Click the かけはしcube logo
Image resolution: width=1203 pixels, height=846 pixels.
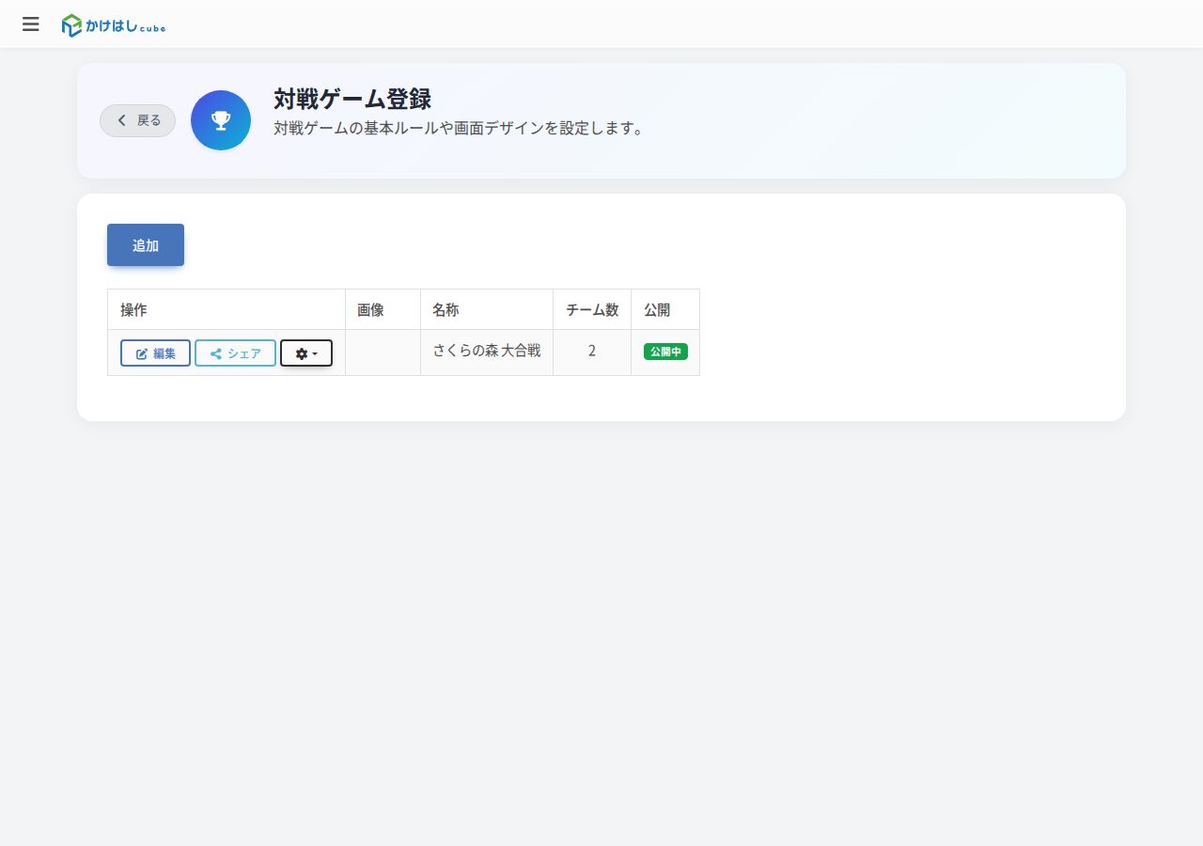pyautogui.click(x=114, y=25)
